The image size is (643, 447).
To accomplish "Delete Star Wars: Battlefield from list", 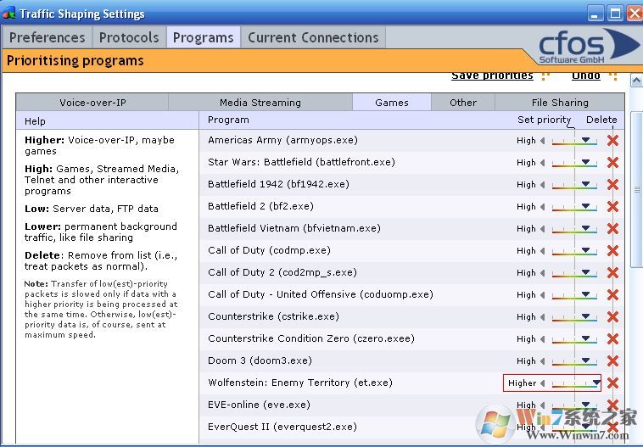I will coord(612,163).
